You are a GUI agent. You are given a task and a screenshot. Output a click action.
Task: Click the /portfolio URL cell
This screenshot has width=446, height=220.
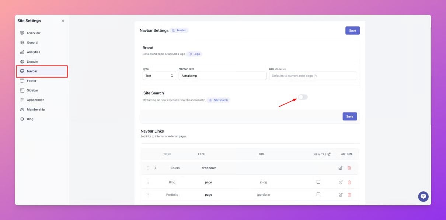[x=263, y=195]
